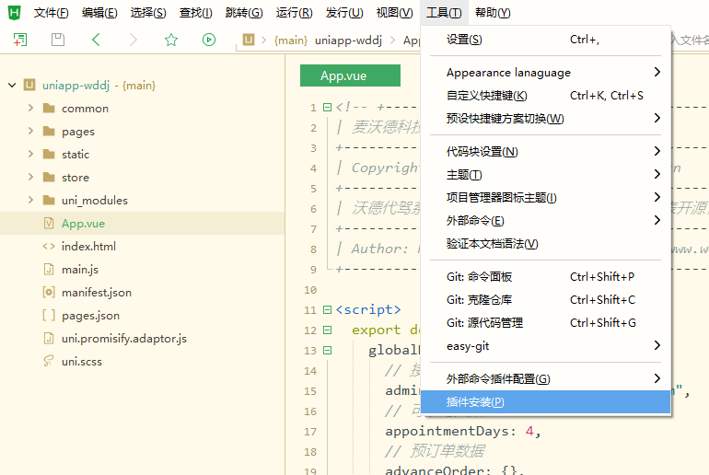Viewport: 709px width, 475px height.
Task: Click the static folder icon
Action: pyautogui.click(x=49, y=154)
